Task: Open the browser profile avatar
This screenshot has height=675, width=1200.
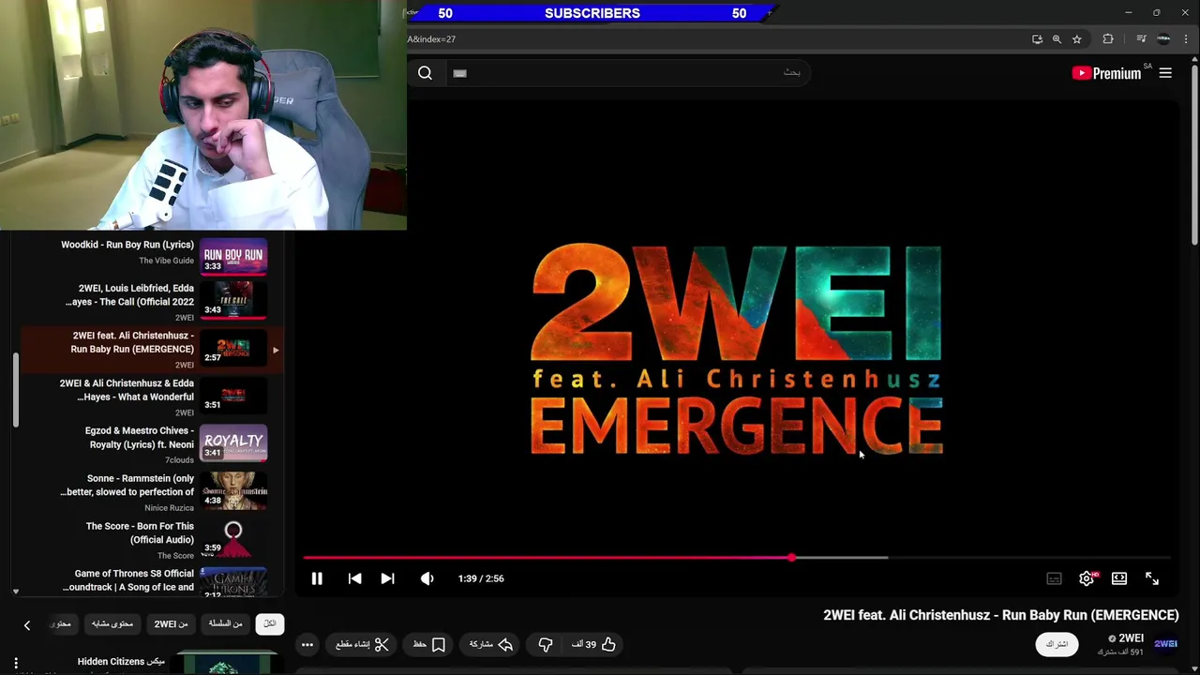Action: click(x=1163, y=39)
